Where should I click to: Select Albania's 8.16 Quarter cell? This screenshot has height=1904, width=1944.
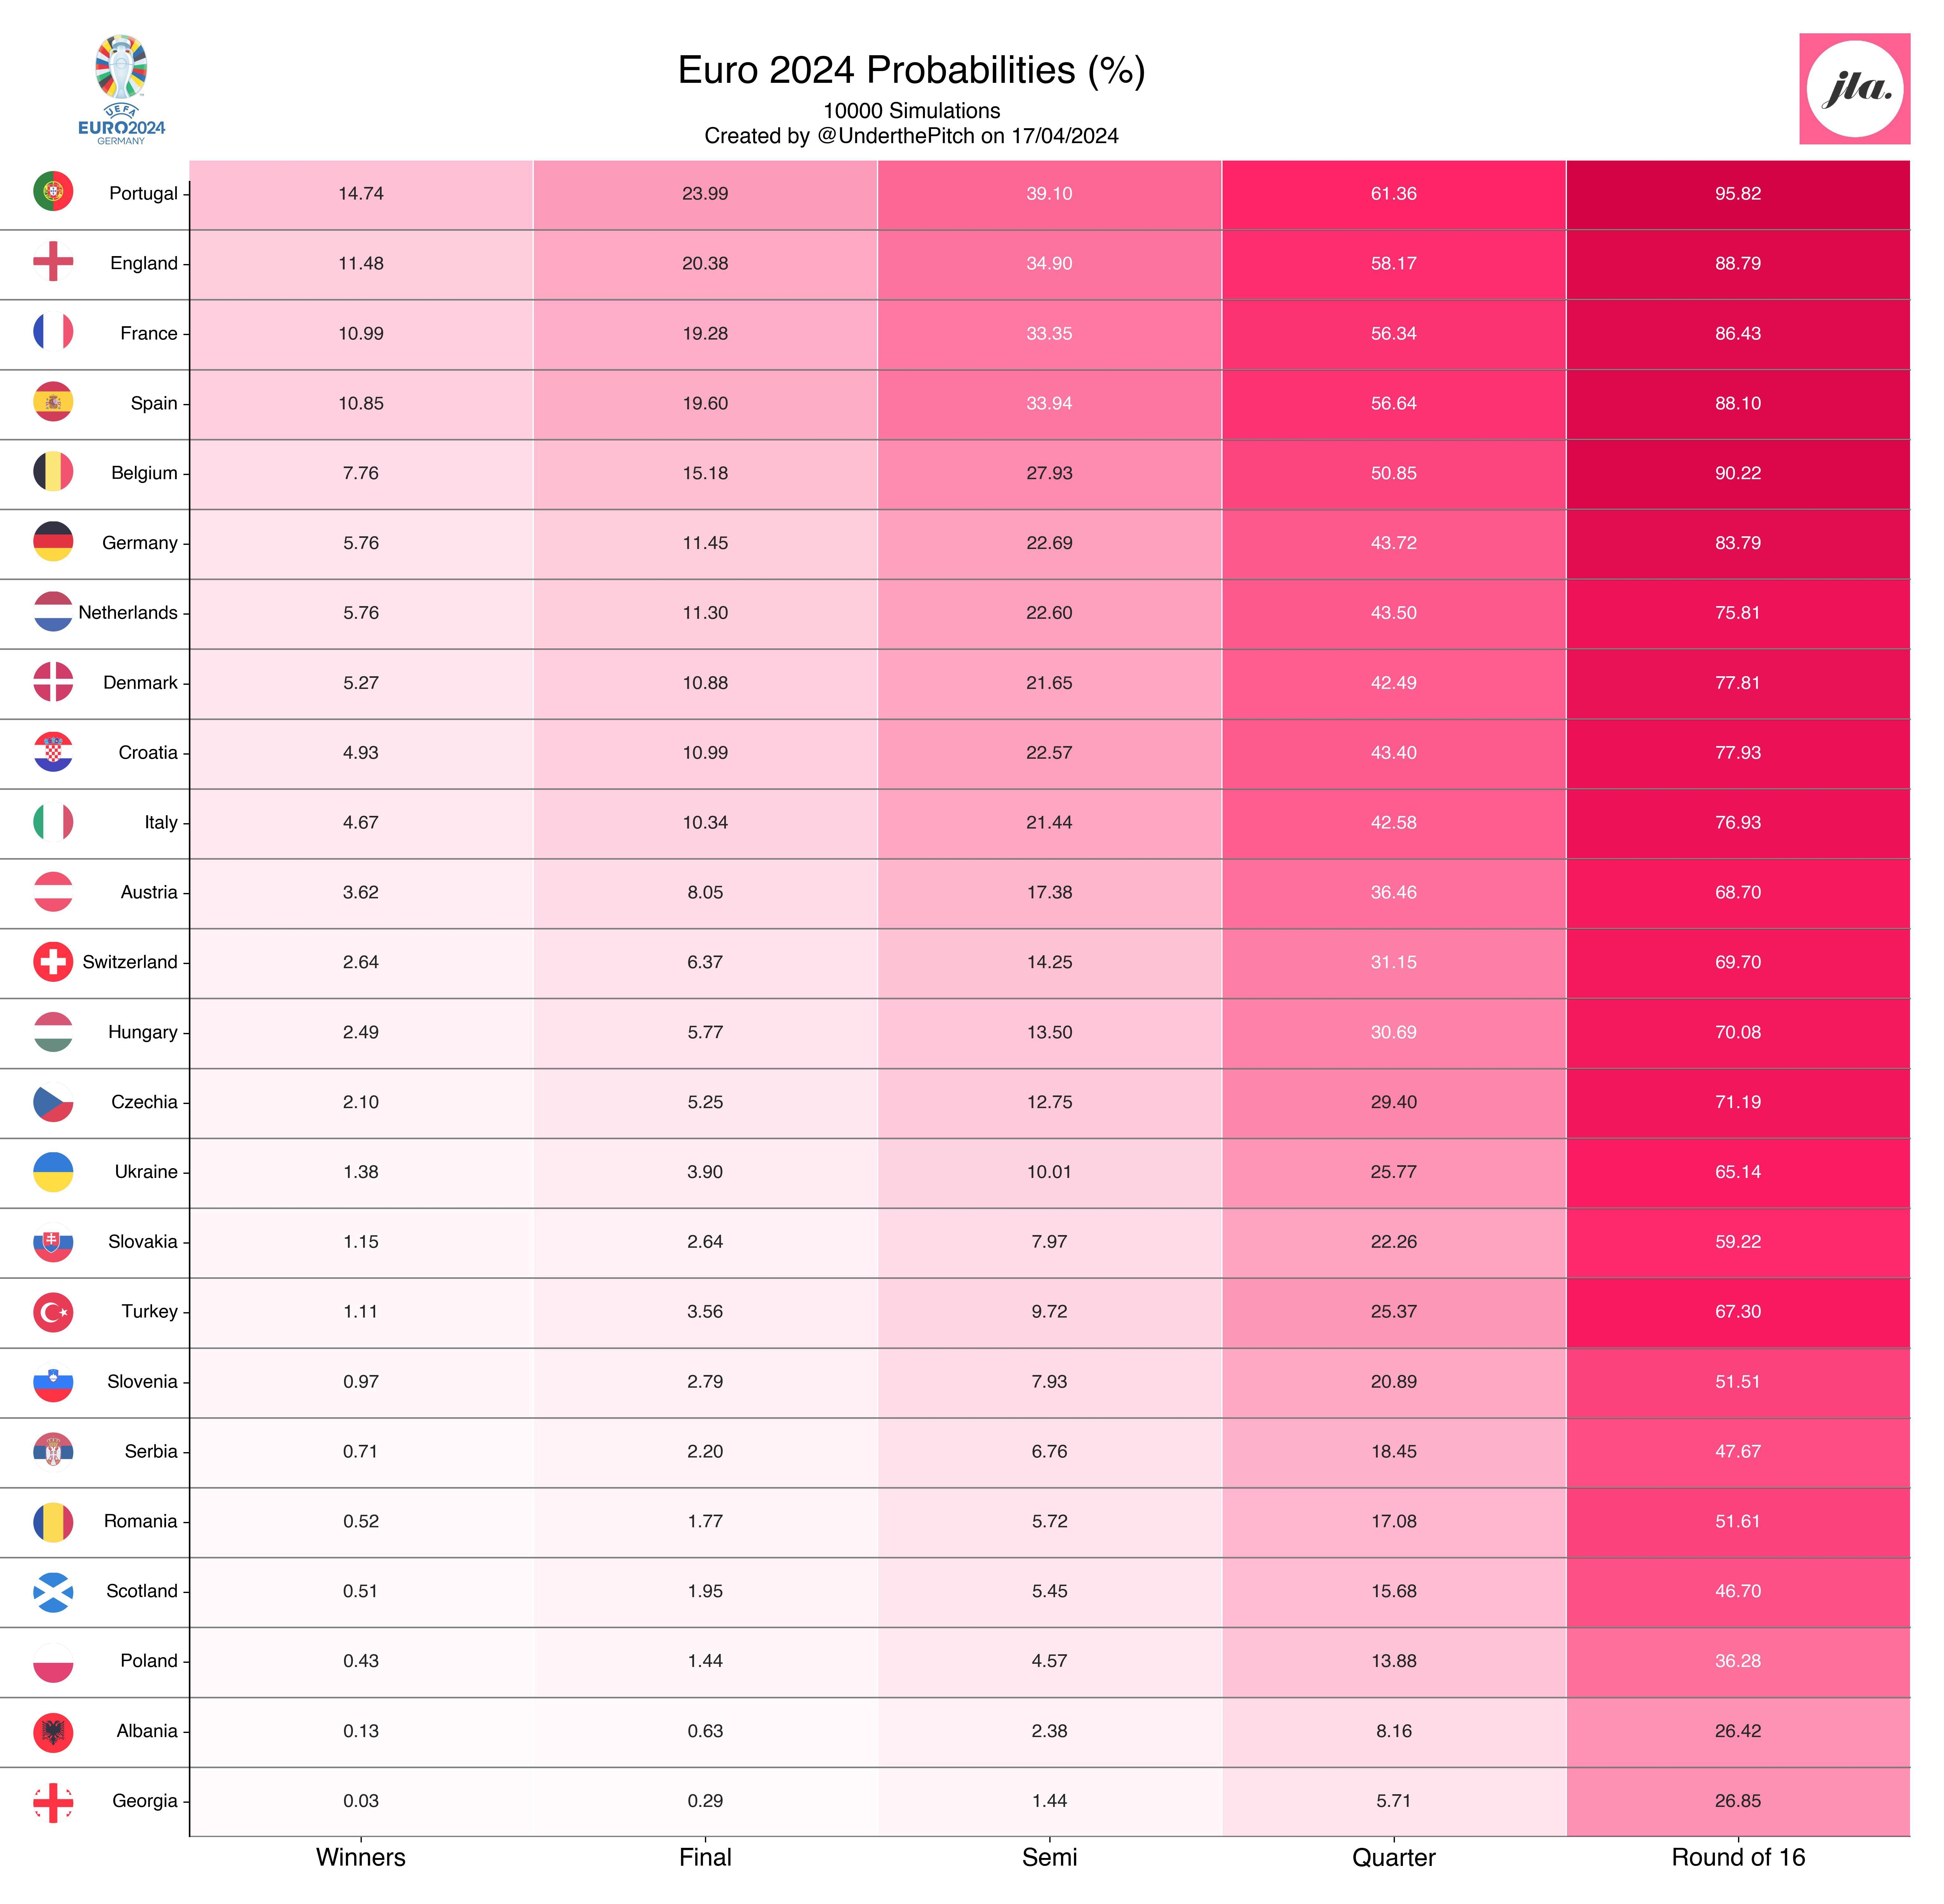(x=1394, y=1731)
